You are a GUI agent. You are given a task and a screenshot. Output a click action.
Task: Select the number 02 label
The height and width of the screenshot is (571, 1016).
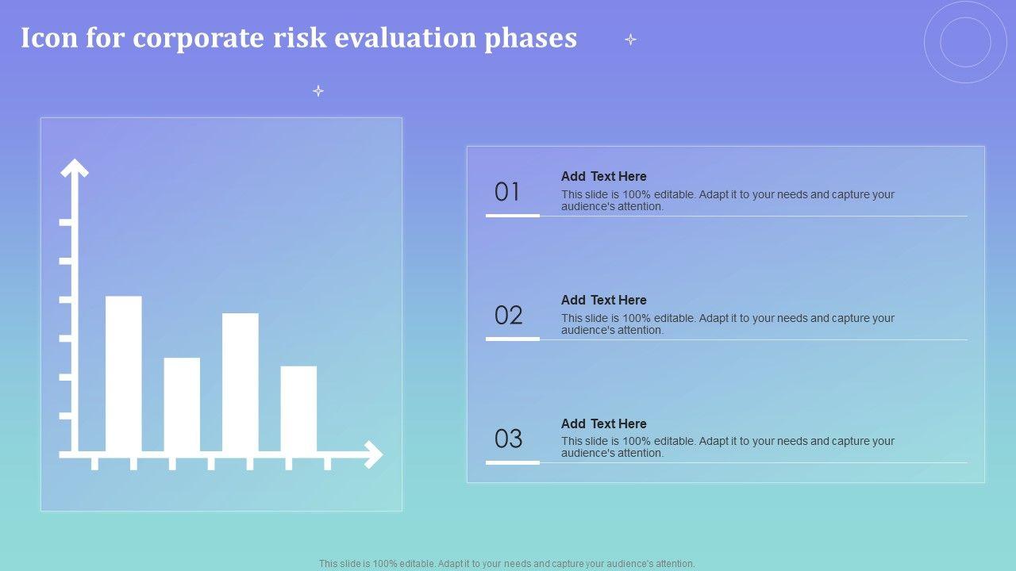point(509,316)
